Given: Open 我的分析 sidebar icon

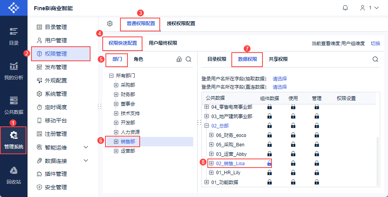Looking at the screenshot, I should coord(14,71).
